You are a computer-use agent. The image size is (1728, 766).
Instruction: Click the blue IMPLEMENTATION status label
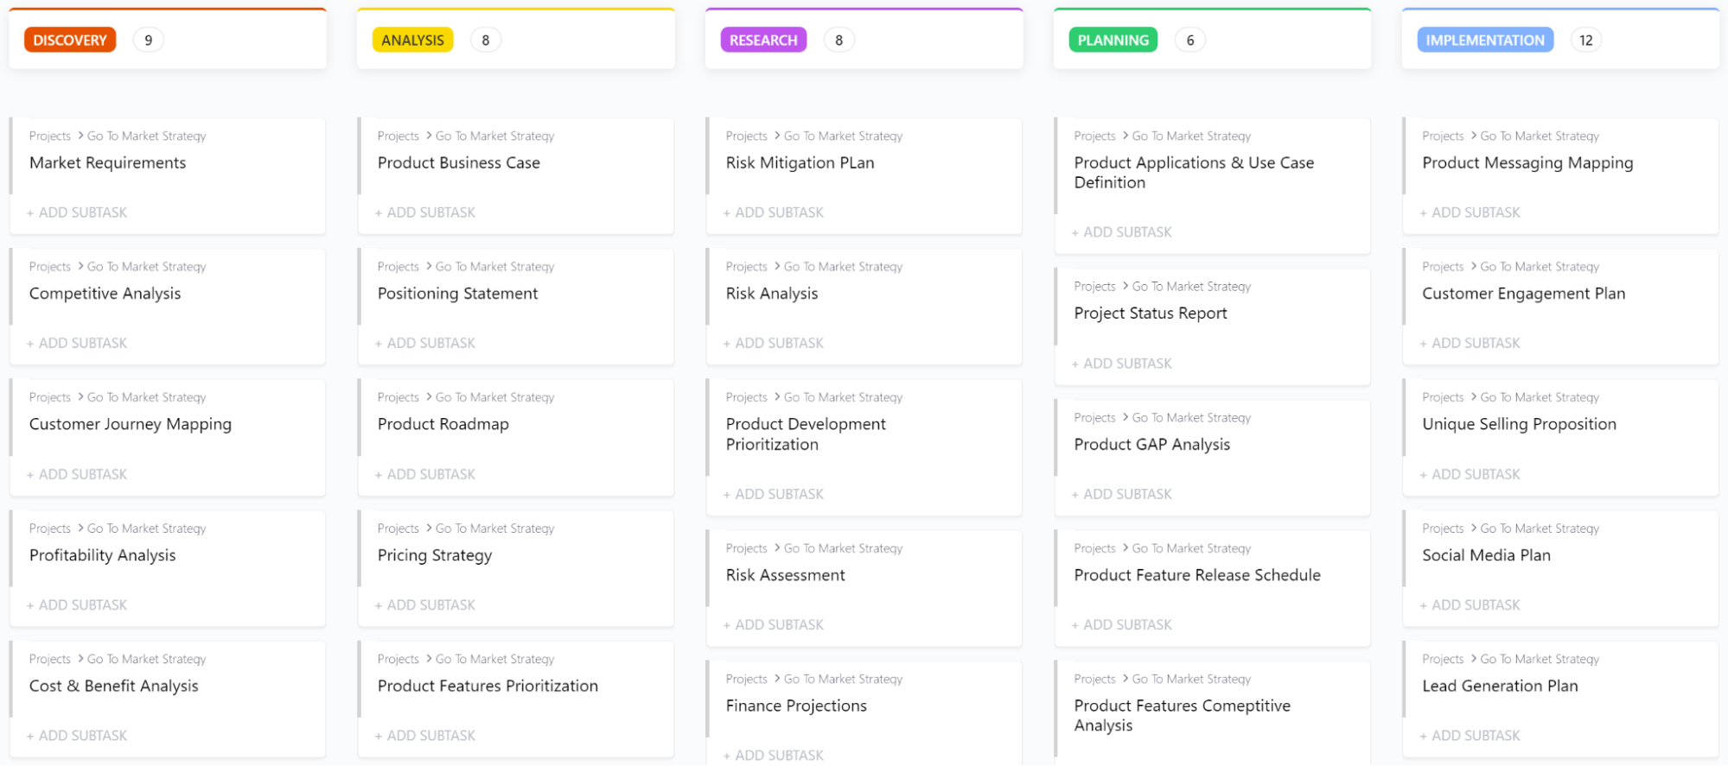point(1484,41)
